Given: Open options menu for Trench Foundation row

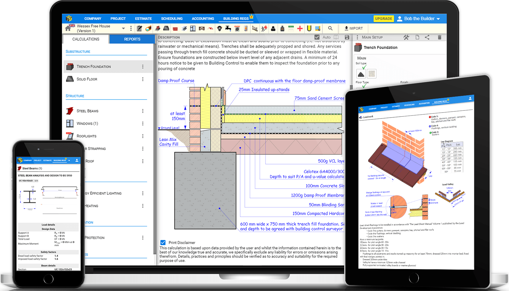Looking at the screenshot, I should [x=143, y=67].
